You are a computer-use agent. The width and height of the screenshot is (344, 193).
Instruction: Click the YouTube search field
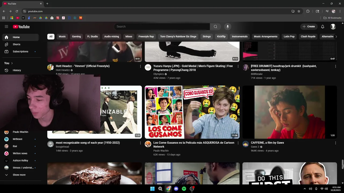pyautogui.click(x=162, y=27)
